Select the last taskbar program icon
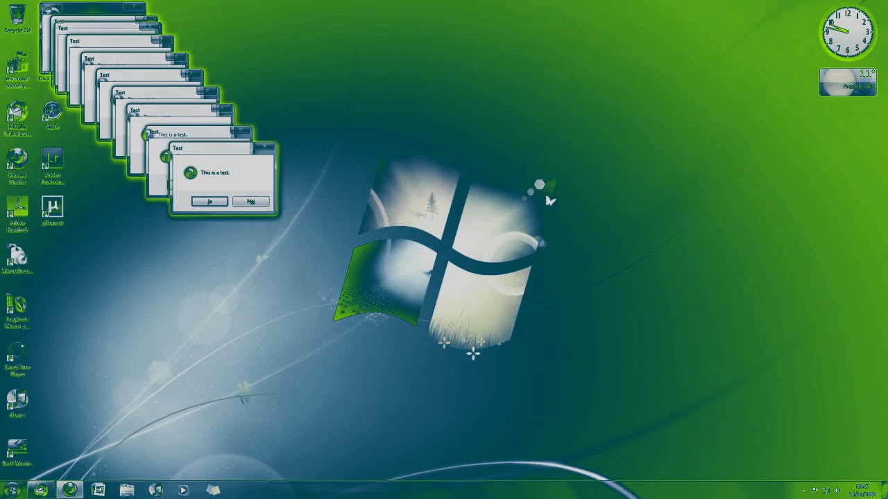The width and height of the screenshot is (888, 499). coord(213,490)
